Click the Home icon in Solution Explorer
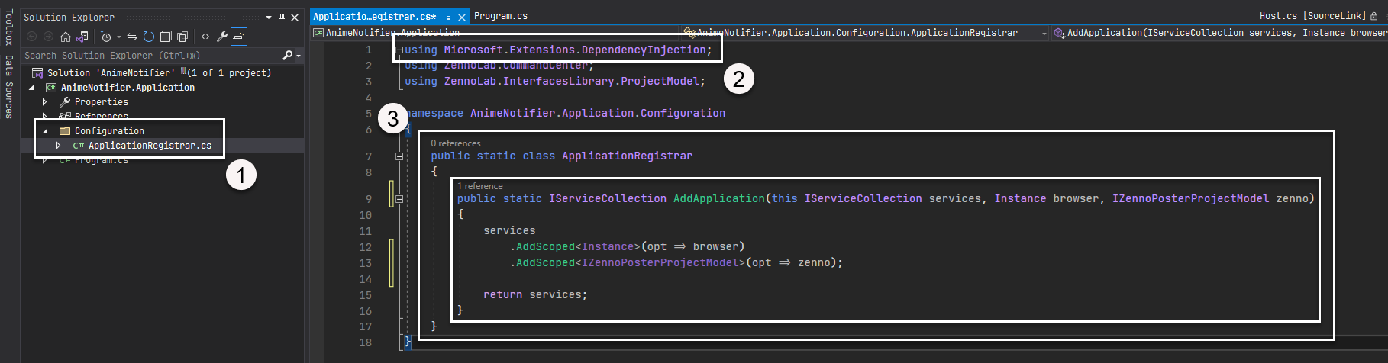1388x363 pixels. [x=66, y=37]
